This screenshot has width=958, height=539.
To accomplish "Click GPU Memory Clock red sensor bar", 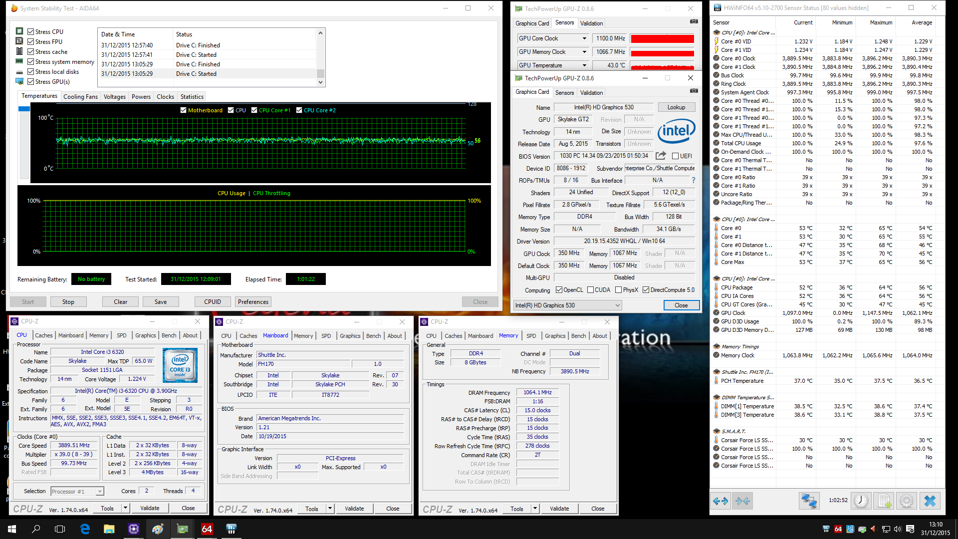I will pos(662,53).
